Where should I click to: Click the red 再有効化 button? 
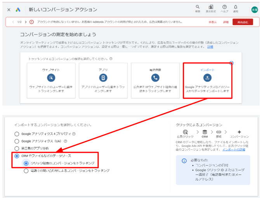[x=243, y=22]
